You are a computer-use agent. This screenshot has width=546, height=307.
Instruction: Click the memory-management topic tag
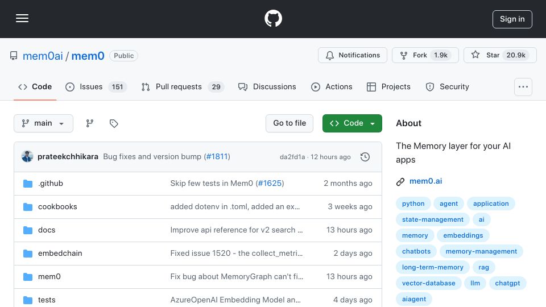(x=481, y=251)
